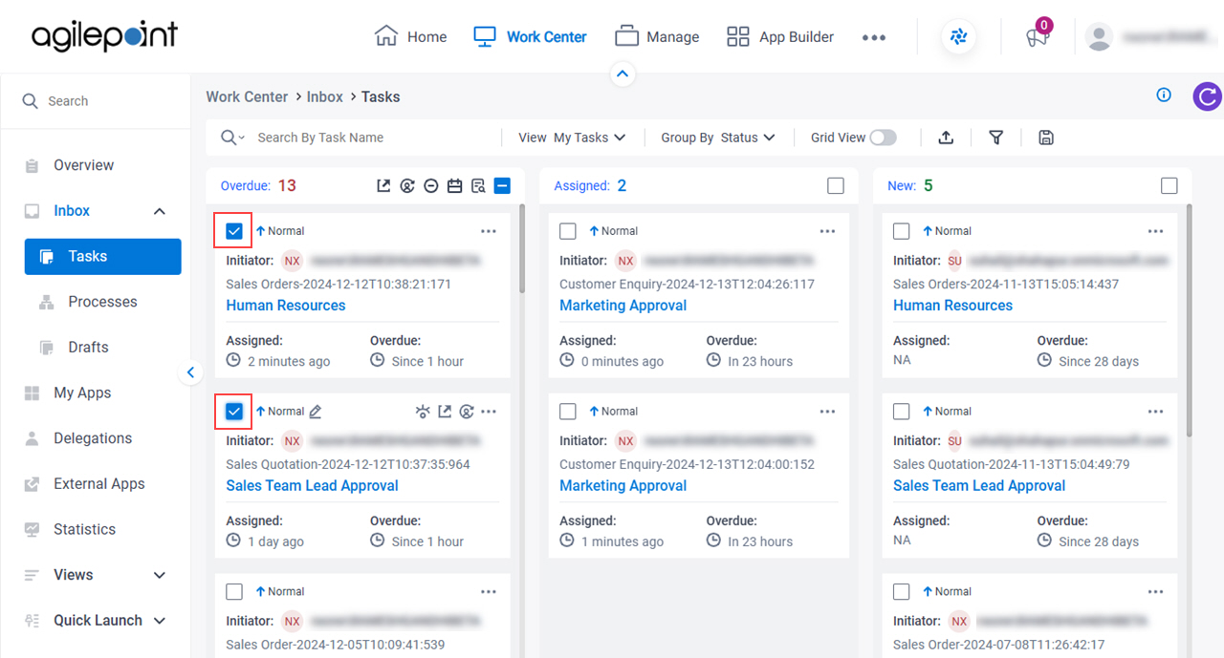Open Sales Team Lead Approval in Overdue column

pos(312,486)
